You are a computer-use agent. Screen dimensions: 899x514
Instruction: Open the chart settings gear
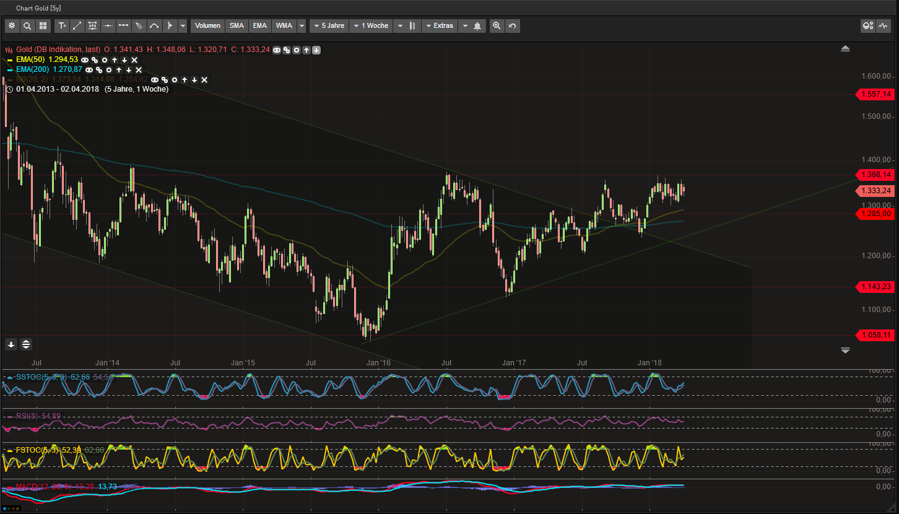12,25
